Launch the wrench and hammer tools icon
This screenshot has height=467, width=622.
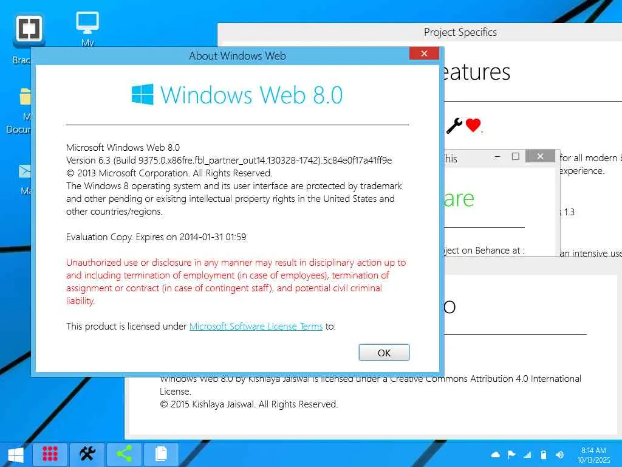coord(87,454)
